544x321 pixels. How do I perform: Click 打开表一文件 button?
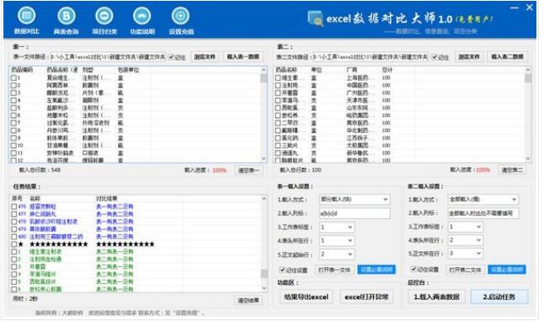point(334,270)
